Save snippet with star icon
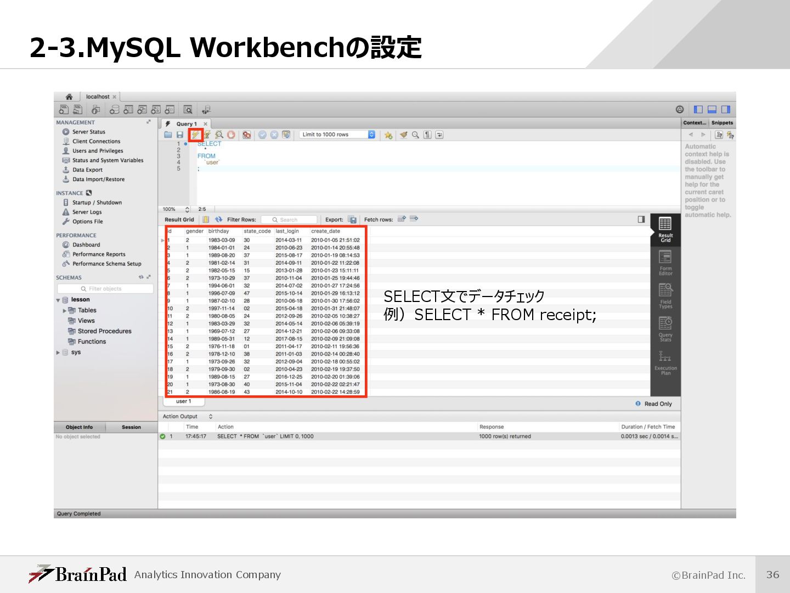The width and height of the screenshot is (790, 593). [x=388, y=135]
